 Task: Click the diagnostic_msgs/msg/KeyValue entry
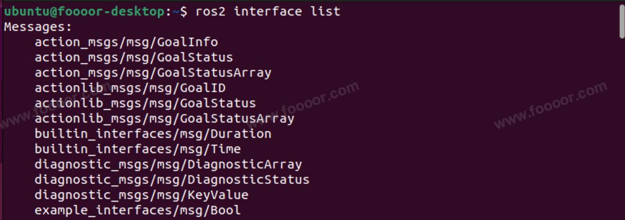pos(141,195)
